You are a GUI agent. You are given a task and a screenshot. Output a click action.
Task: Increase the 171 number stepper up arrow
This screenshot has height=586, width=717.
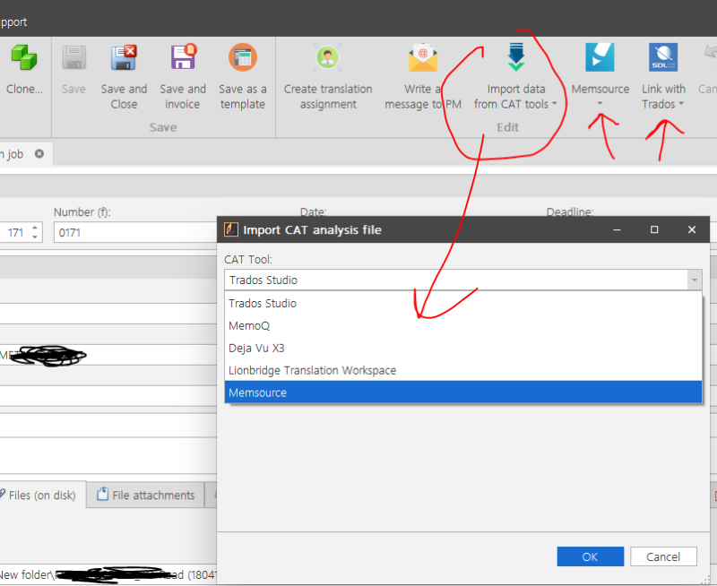coord(35,228)
